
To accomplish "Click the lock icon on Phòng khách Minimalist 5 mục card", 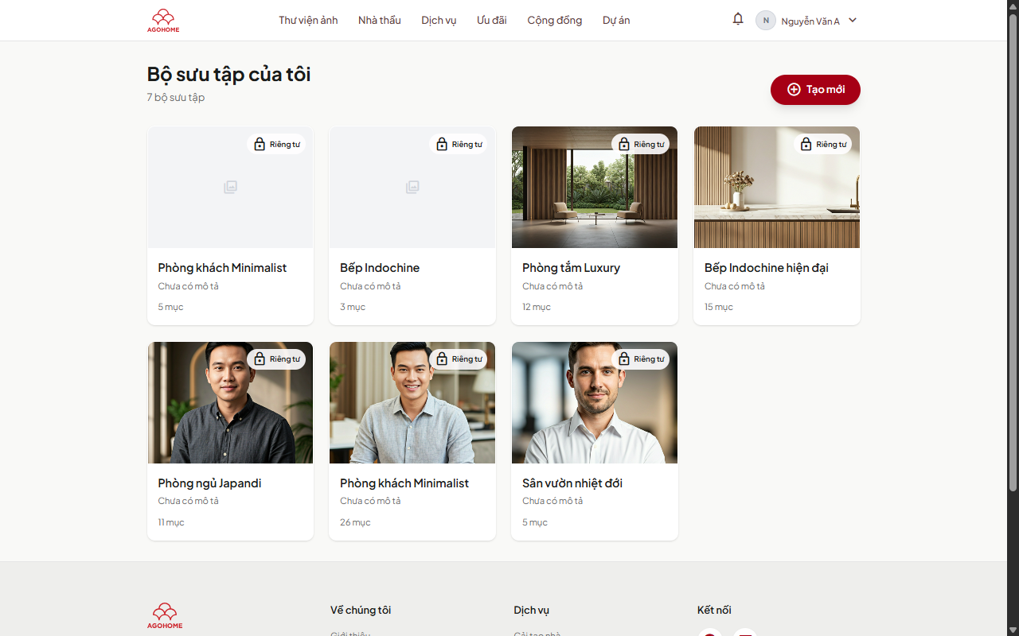I will pyautogui.click(x=260, y=144).
